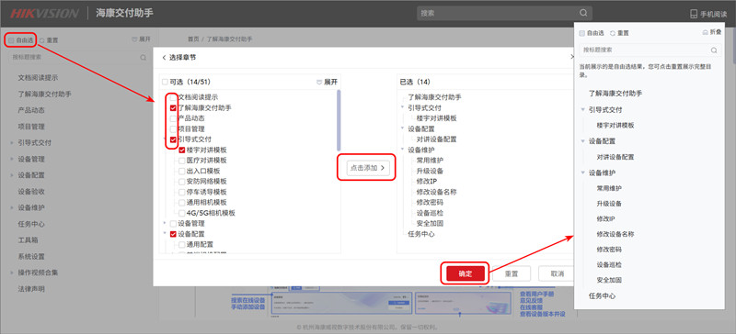Select 升级设备 in the right panel
This screenshot has height=334, width=736.
tap(609, 204)
